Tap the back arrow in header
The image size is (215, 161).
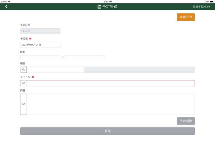tap(6, 7)
